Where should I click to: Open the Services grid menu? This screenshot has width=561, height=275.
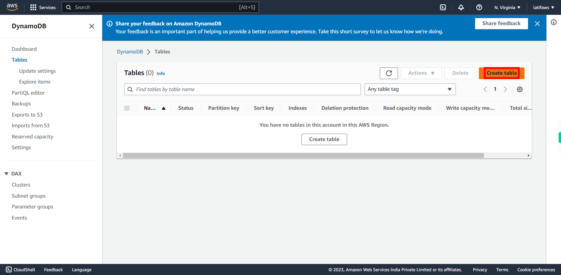coord(33,7)
